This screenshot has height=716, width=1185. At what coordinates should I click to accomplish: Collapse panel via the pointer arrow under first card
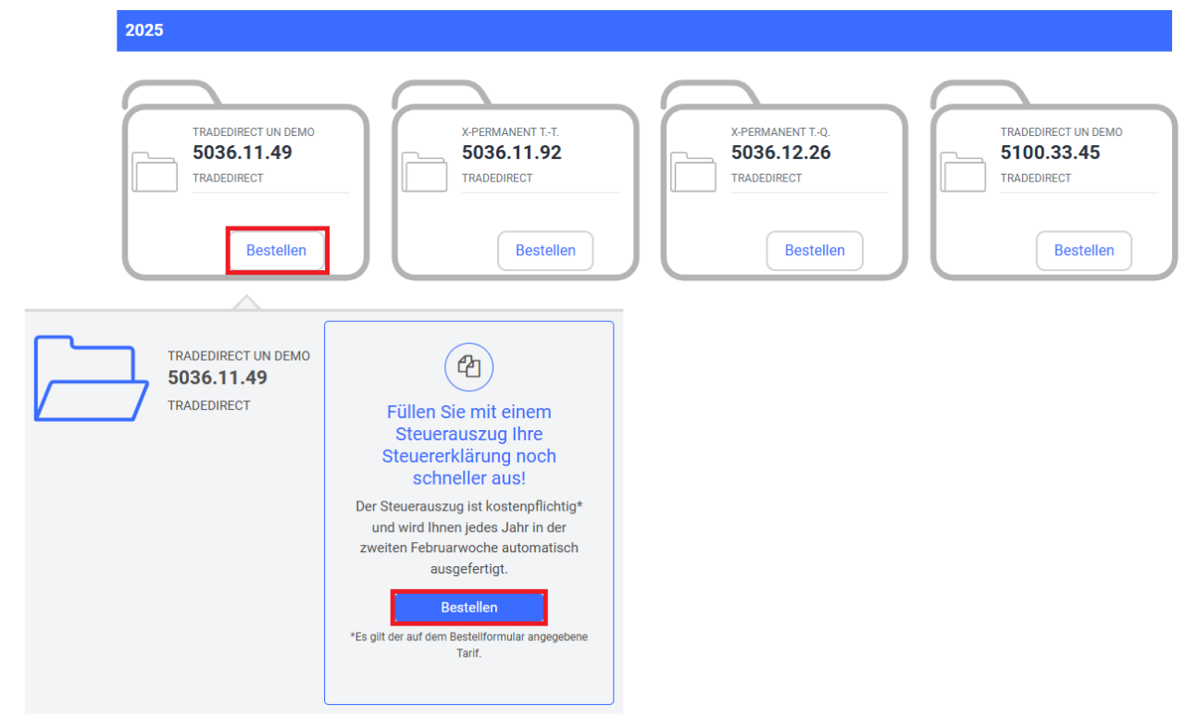246,302
